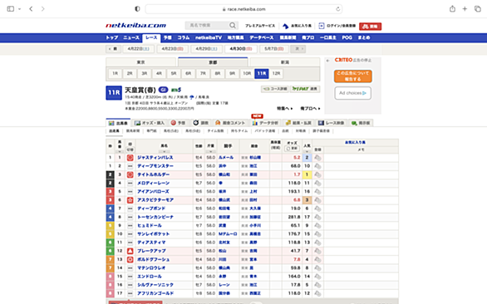This screenshot has width=487, height=304.
Task: Switch to the 東京 racecourse tab
Action: [x=141, y=62]
